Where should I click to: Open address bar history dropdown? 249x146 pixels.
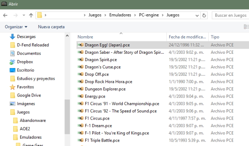pos(197,15)
